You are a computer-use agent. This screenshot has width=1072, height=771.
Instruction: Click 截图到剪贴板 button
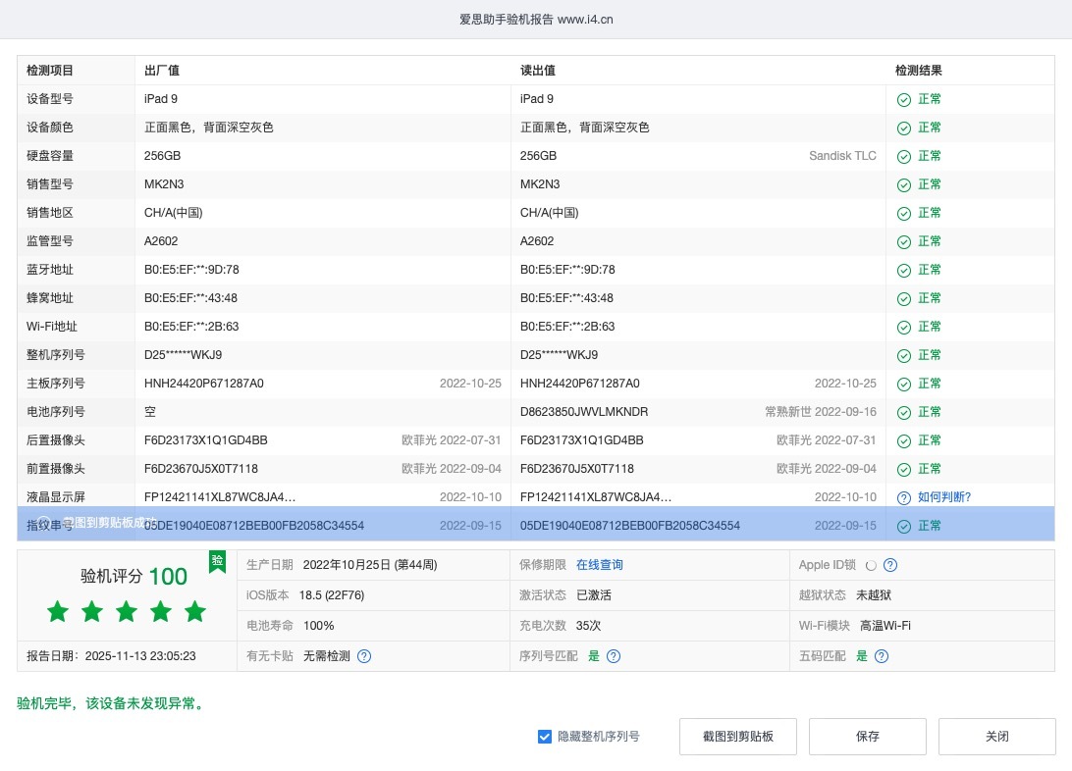point(738,736)
